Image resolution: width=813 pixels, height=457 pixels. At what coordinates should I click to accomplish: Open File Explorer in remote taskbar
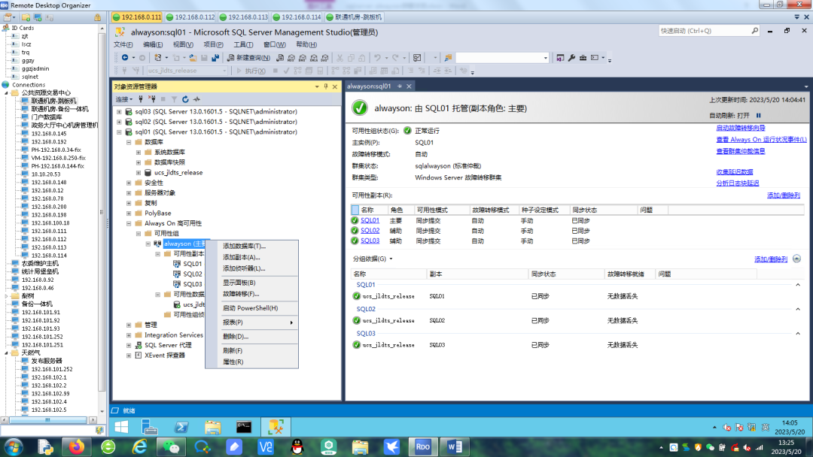point(212,427)
